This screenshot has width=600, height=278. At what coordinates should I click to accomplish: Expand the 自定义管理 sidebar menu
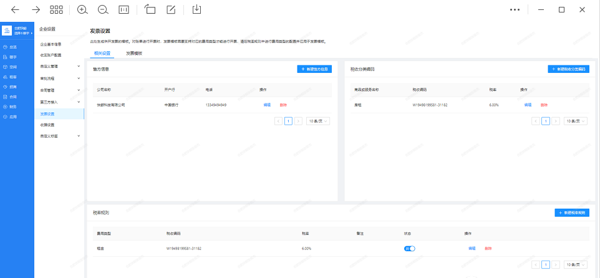[x=59, y=65]
